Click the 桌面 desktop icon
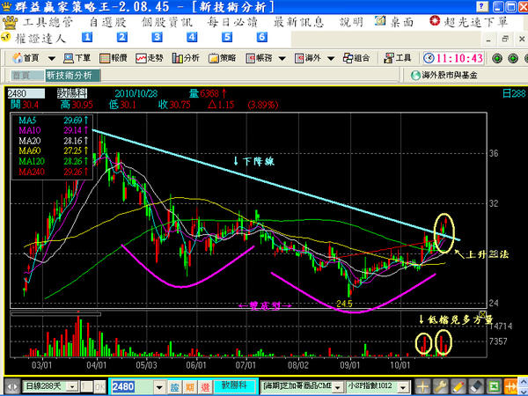The height and width of the screenshot is (396, 528). 380,21
